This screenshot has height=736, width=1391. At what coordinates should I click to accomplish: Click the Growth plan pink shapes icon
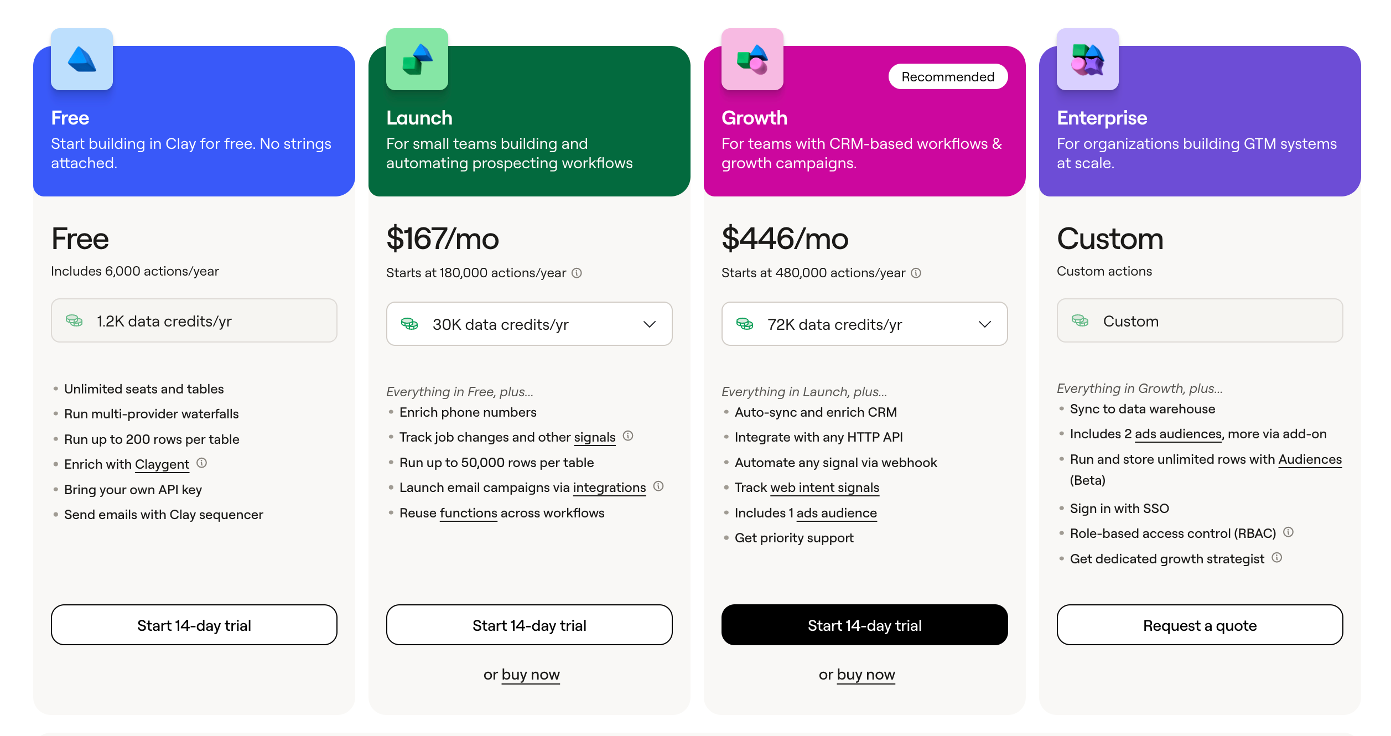(752, 59)
